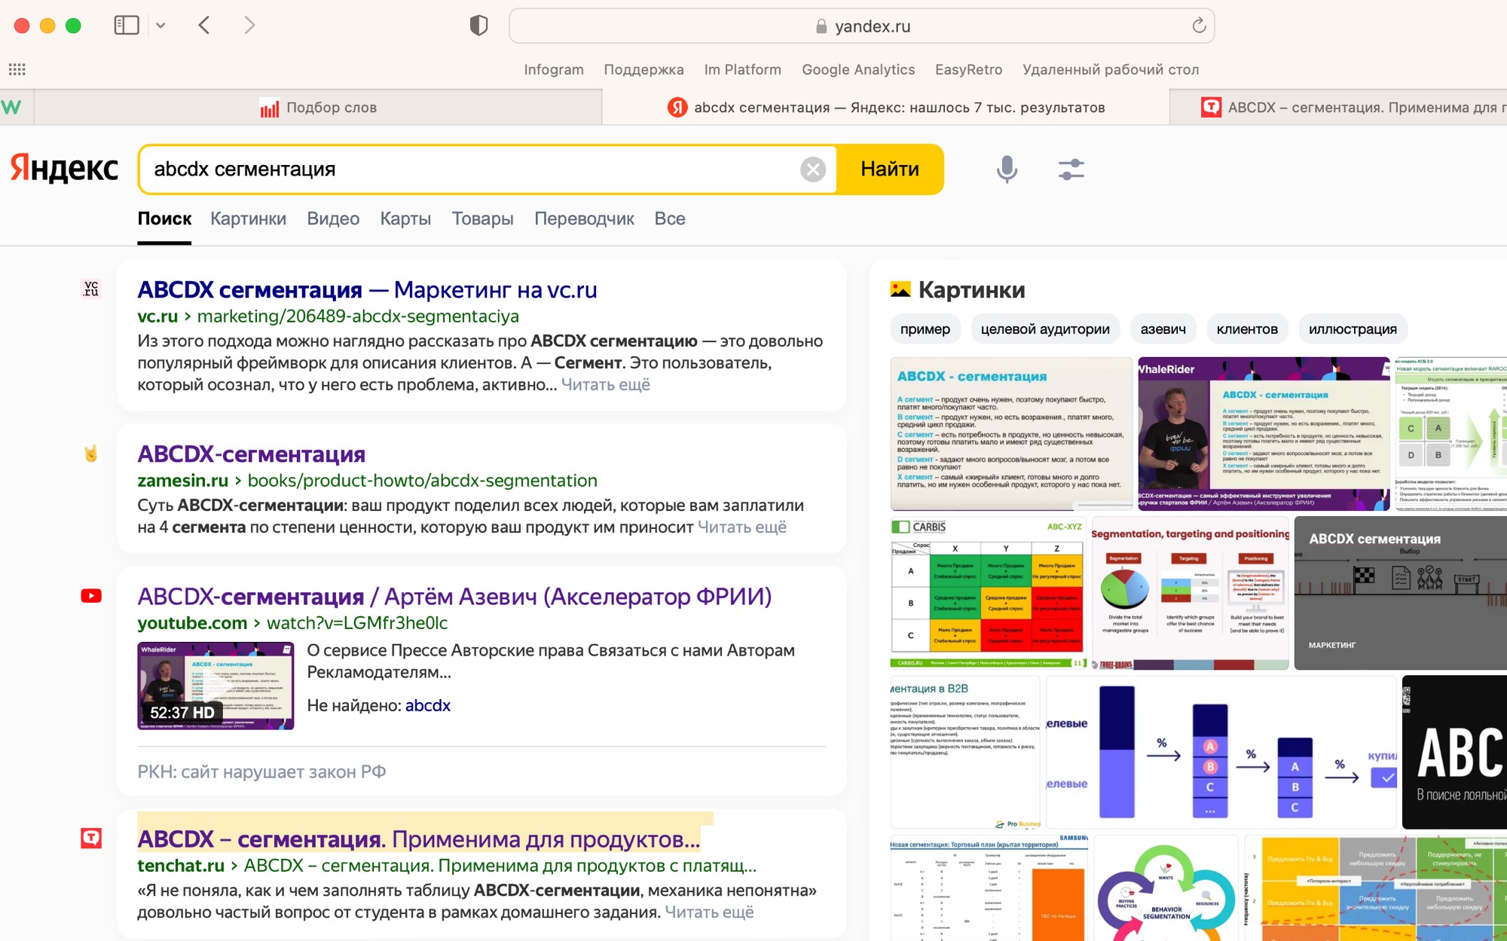The height and width of the screenshot is (941, 1507).
Task: Expand zamesin.ru snippet with Читать ещё
Action: (x=742, y=527)
